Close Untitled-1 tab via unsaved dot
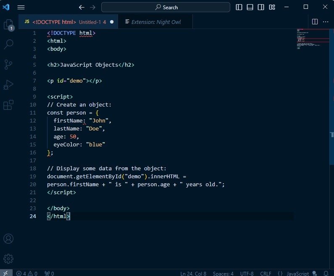 pos(112,22)
